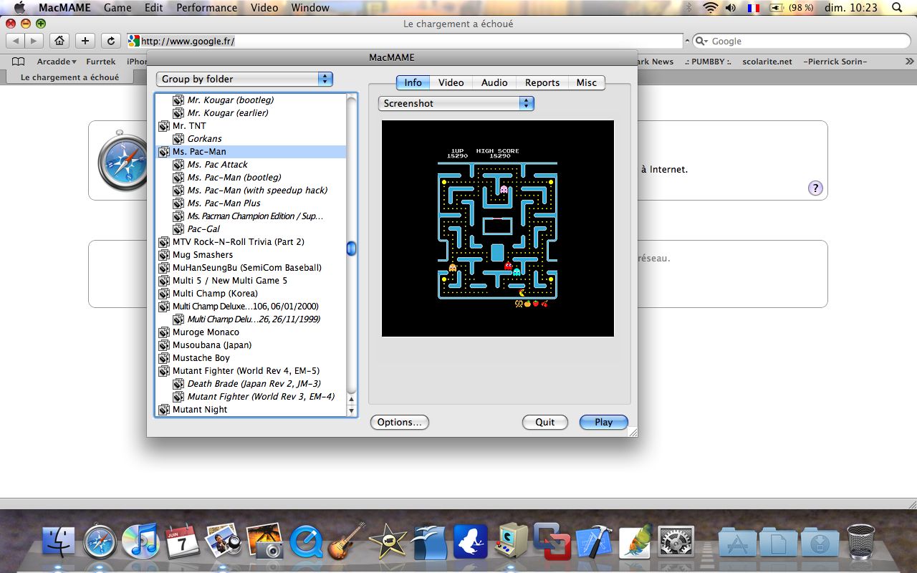Select Pac-Gal in game list

pyautogui.click(x=204, y=228)
